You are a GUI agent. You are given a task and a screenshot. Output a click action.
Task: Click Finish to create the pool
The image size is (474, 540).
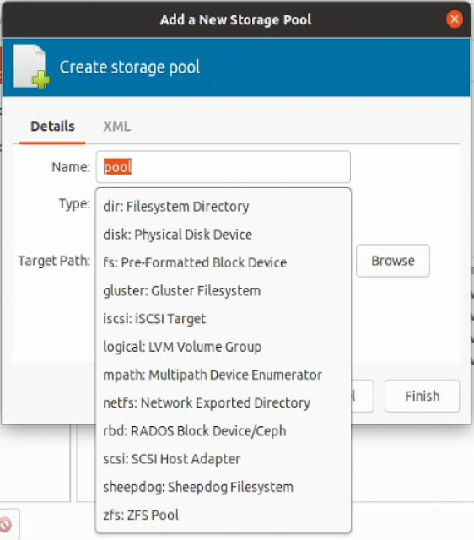[x=422, y=396]
